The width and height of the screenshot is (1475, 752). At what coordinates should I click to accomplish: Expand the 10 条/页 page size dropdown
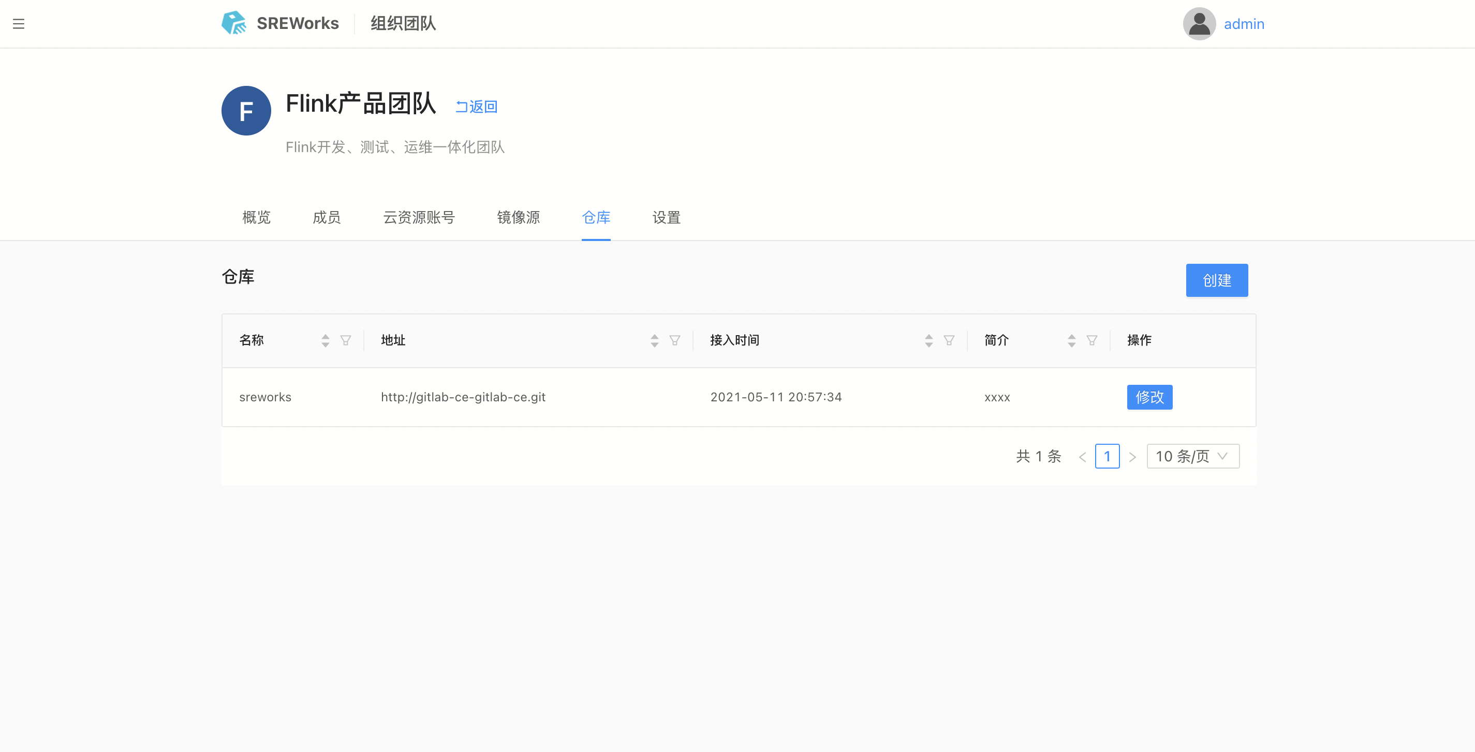tap(1193, 456)
